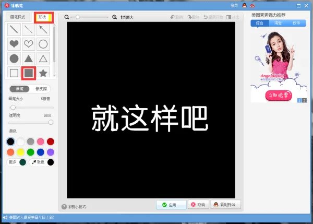Click the black canvas with 就这样吧 text
This screenshot has height=224, width=313.
151,110
